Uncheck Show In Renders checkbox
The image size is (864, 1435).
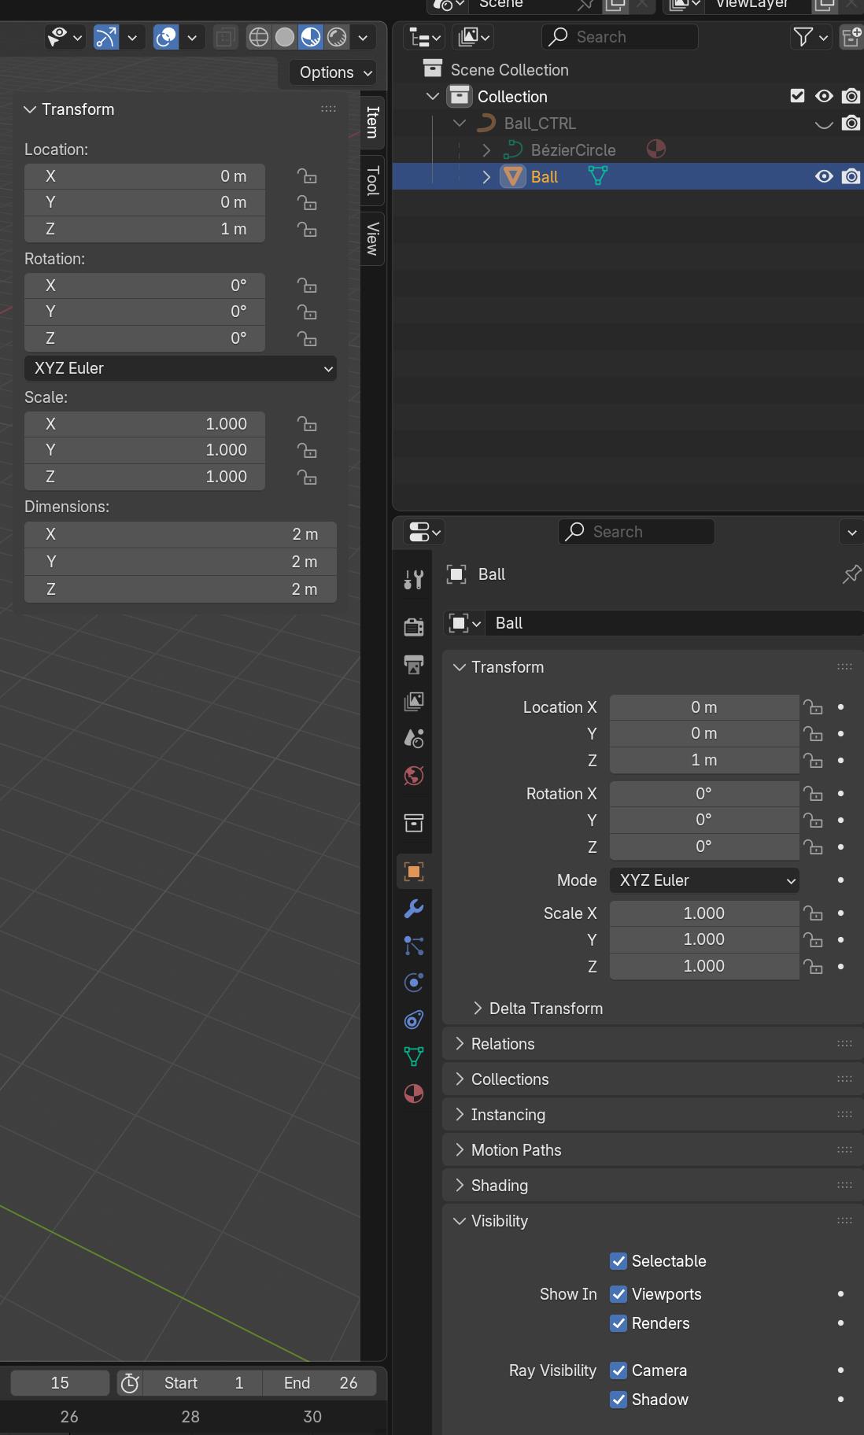[618, 1323]
